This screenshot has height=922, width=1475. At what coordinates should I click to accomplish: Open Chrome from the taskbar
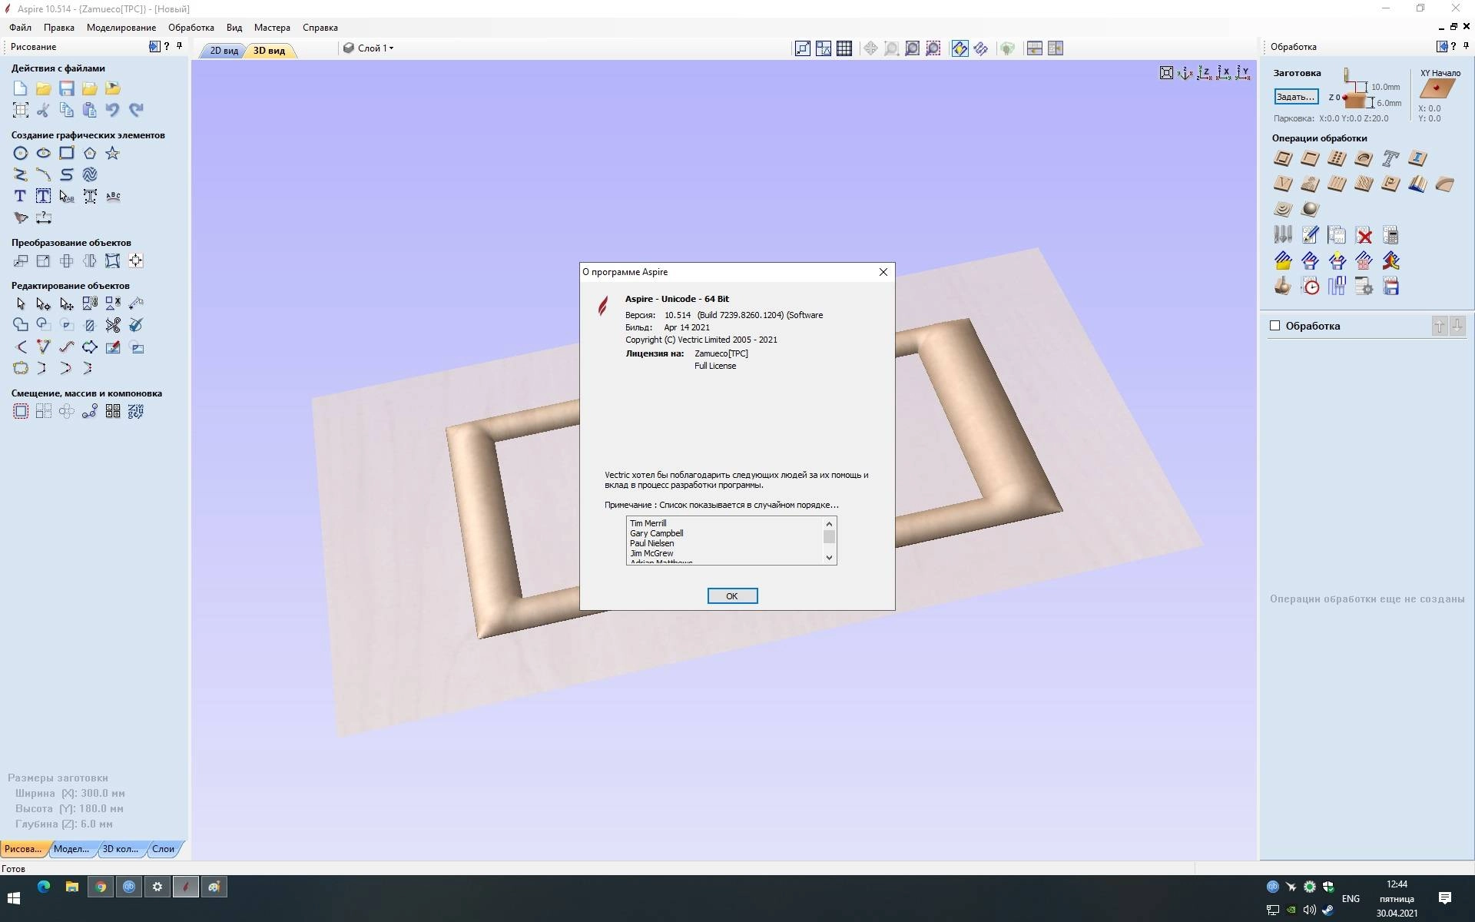(101, 887)
